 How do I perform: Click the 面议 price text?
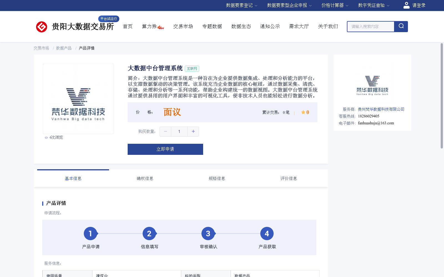(172, 112)
